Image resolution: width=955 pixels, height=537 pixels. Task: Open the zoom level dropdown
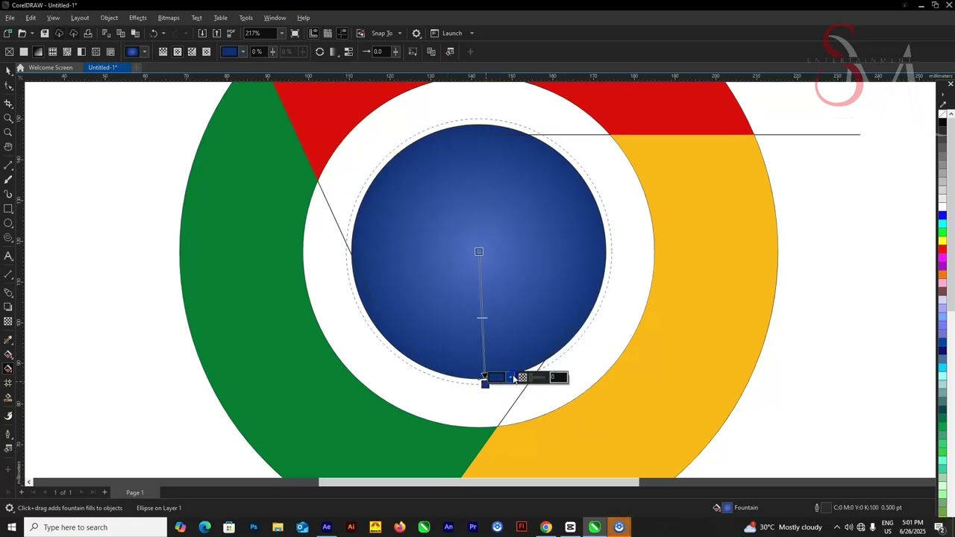(281, 34)
